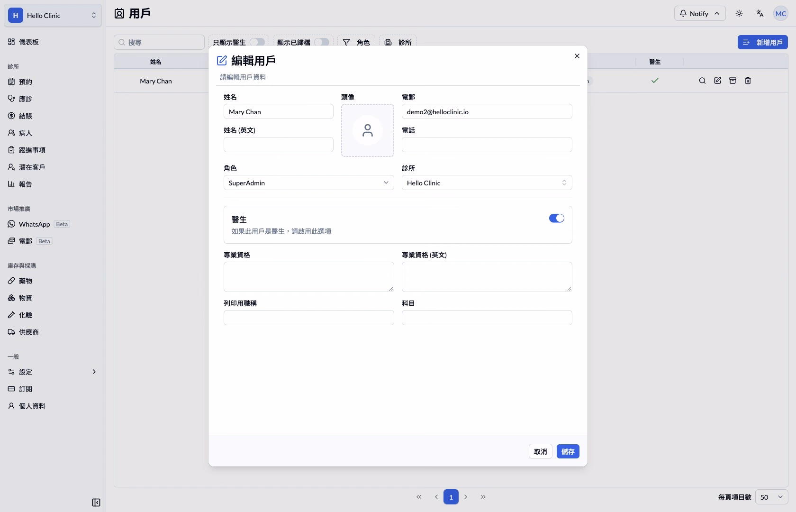796x512 pixels.
Task: Click the 科目 input field
Action: 487,318
